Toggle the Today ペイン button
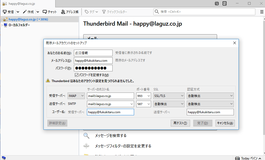Viewport: 265px width, 160px height. [x=249, y=158]
